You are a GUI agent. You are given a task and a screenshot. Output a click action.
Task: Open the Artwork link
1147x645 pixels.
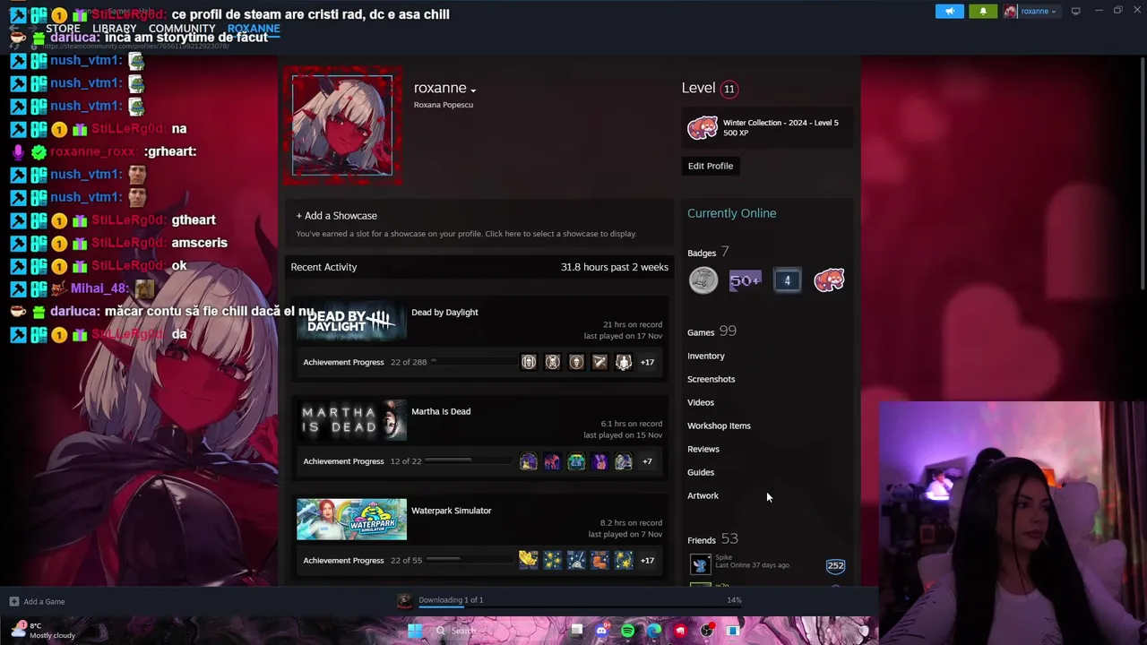(703, 495)
